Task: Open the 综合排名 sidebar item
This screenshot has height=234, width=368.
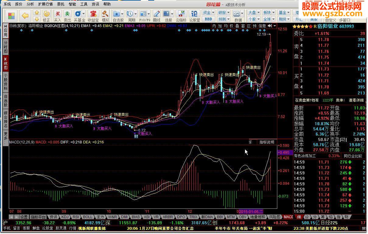Action: [x=6, y=119]
